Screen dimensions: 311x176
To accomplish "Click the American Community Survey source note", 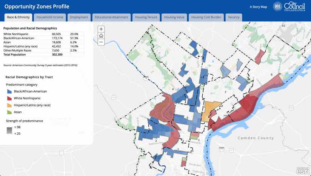I will pyautogui.click(x=40, y=65).
